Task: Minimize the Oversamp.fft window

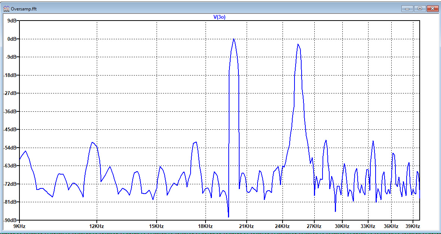Action: tap(407, 9)
